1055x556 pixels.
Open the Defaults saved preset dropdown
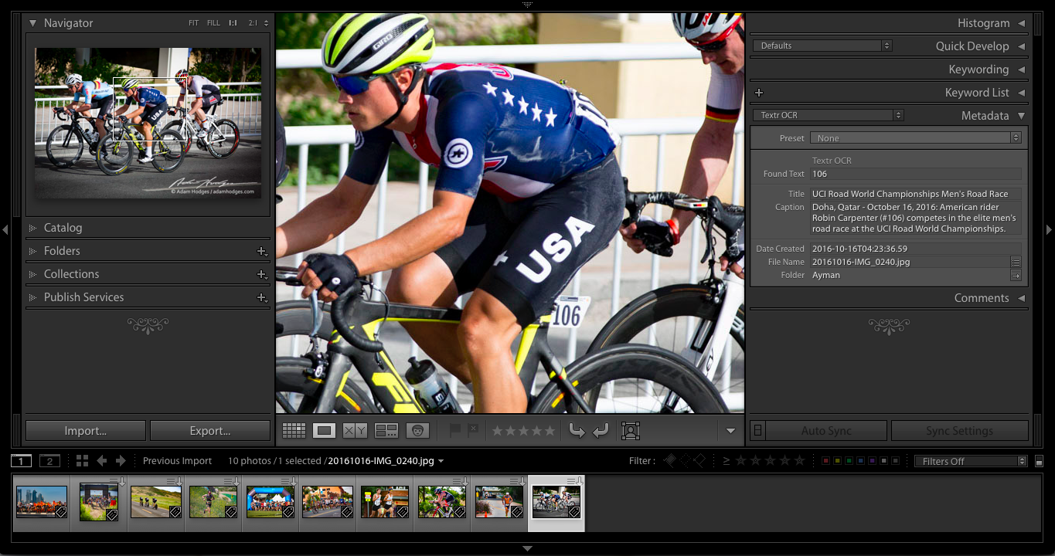point(822,46)
